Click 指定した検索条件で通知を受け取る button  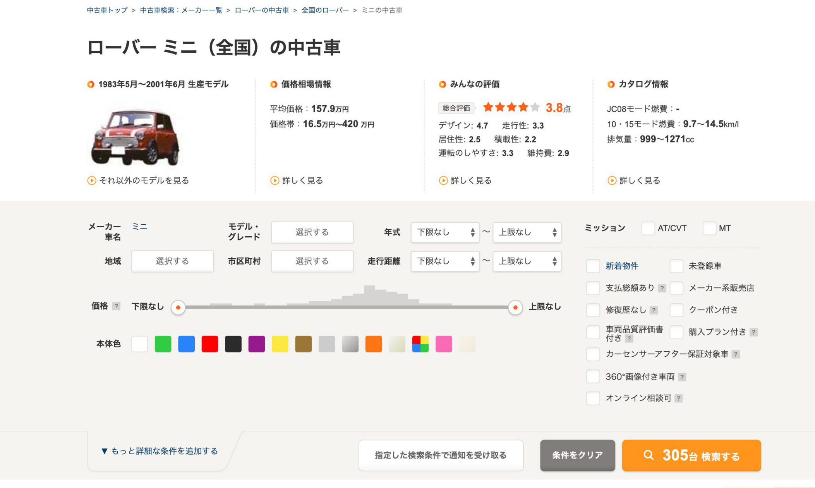click(441, 455)
